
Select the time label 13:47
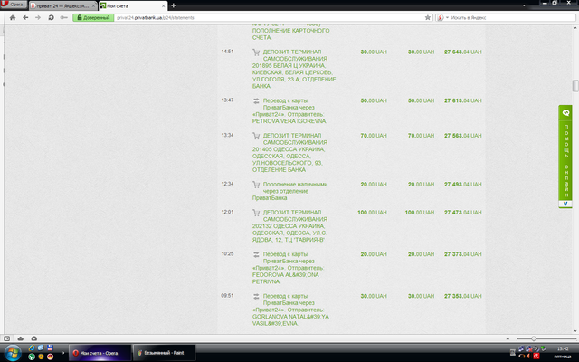pos(227,100)
